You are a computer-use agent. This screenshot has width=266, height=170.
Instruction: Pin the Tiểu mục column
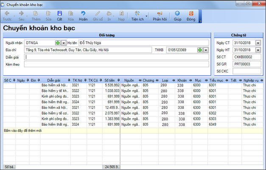point(227,80)
